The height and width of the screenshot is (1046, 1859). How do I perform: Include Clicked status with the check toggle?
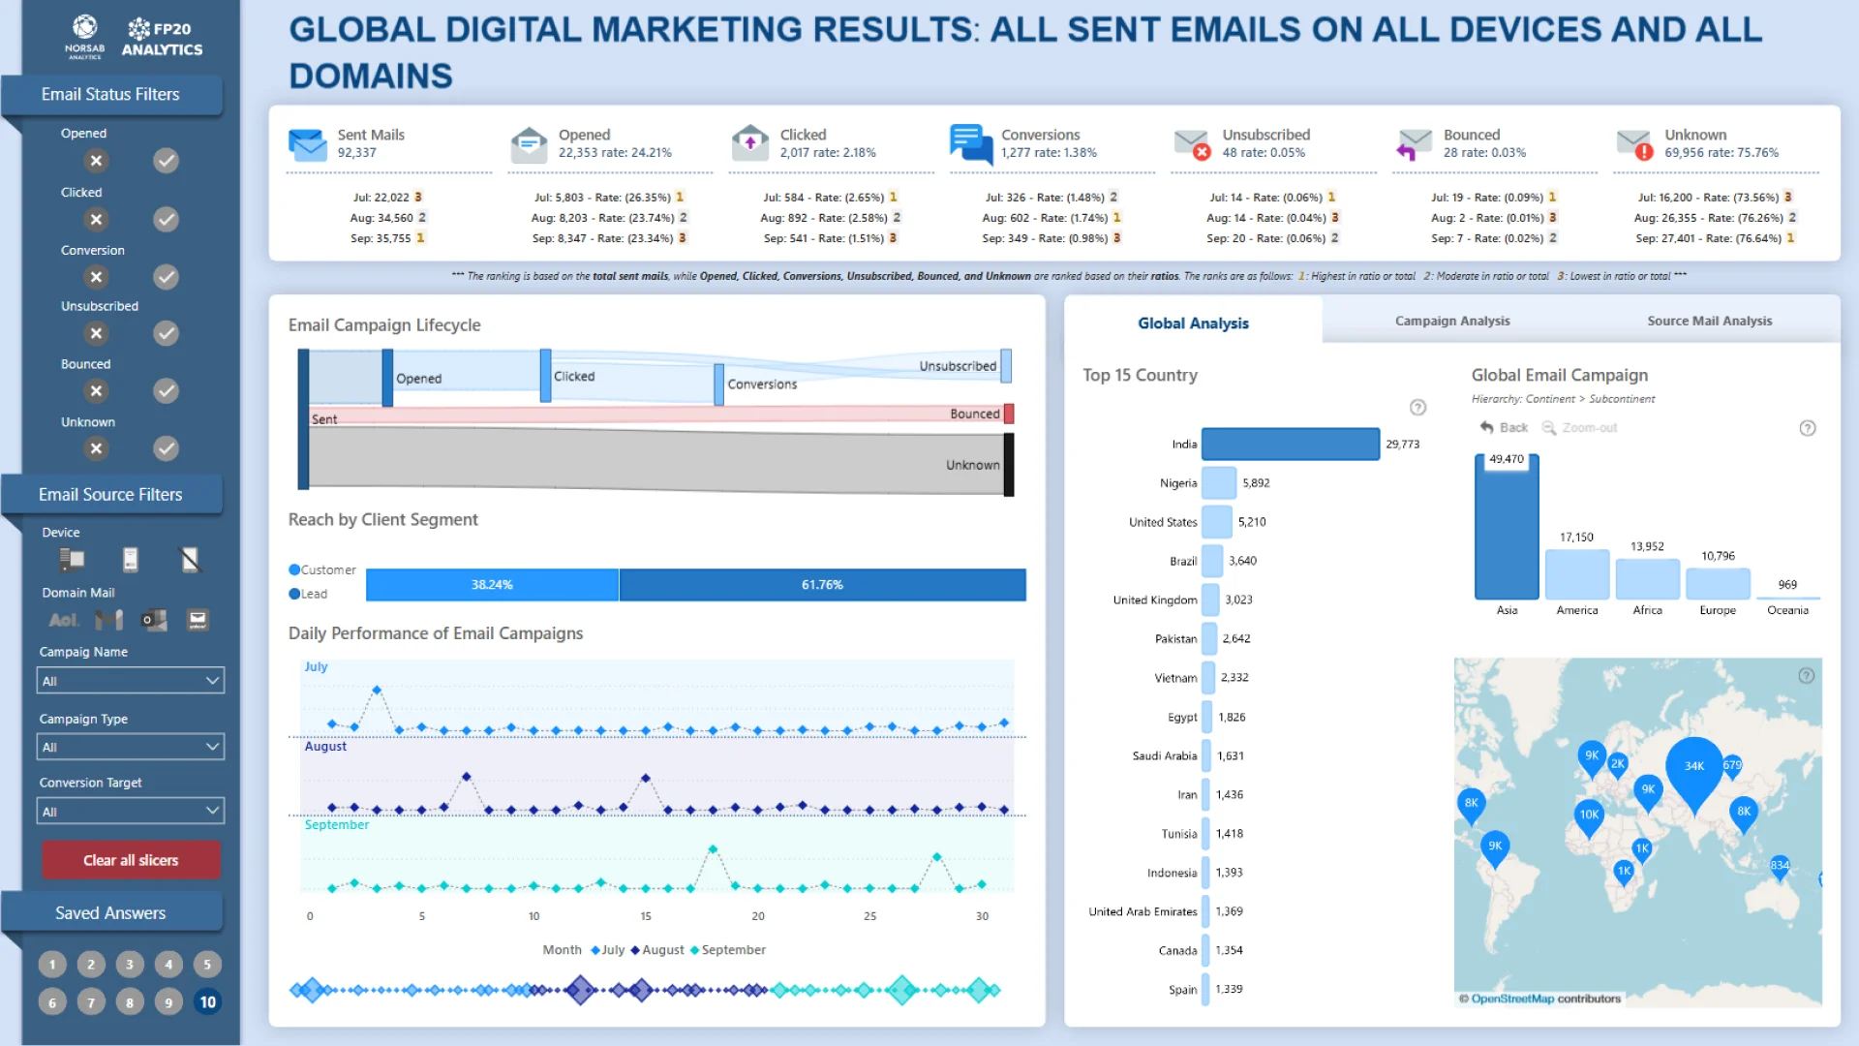(166, 220)
